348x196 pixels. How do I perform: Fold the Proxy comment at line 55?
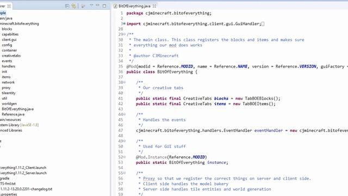click(125, 173)
